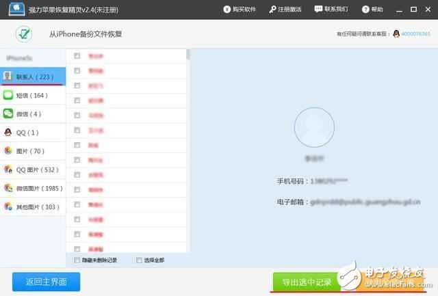Enable the 隐藏未删除记录 checkbox

click(x=77, y=260)
